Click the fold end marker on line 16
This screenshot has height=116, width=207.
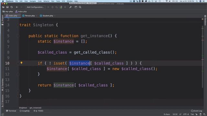(18, 96)
